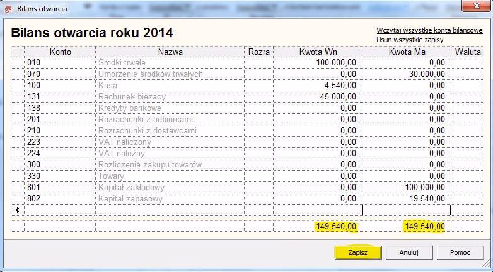
Task: Click the row selector for account 802
Action: pos(18,198)
